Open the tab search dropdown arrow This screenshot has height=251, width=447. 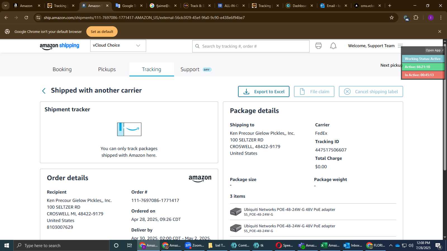pos(5,6)
